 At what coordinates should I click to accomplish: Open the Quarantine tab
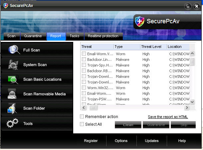pos(33,36)
